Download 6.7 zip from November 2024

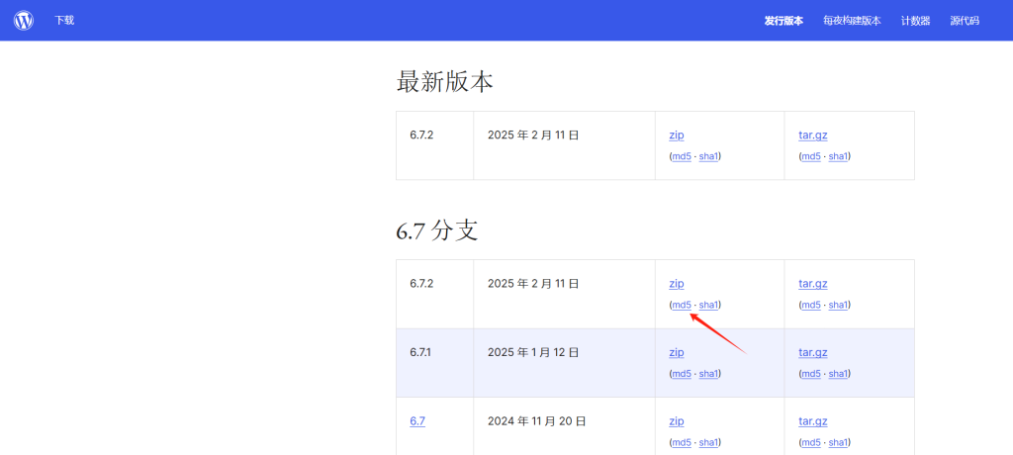[x=677, y=420]
